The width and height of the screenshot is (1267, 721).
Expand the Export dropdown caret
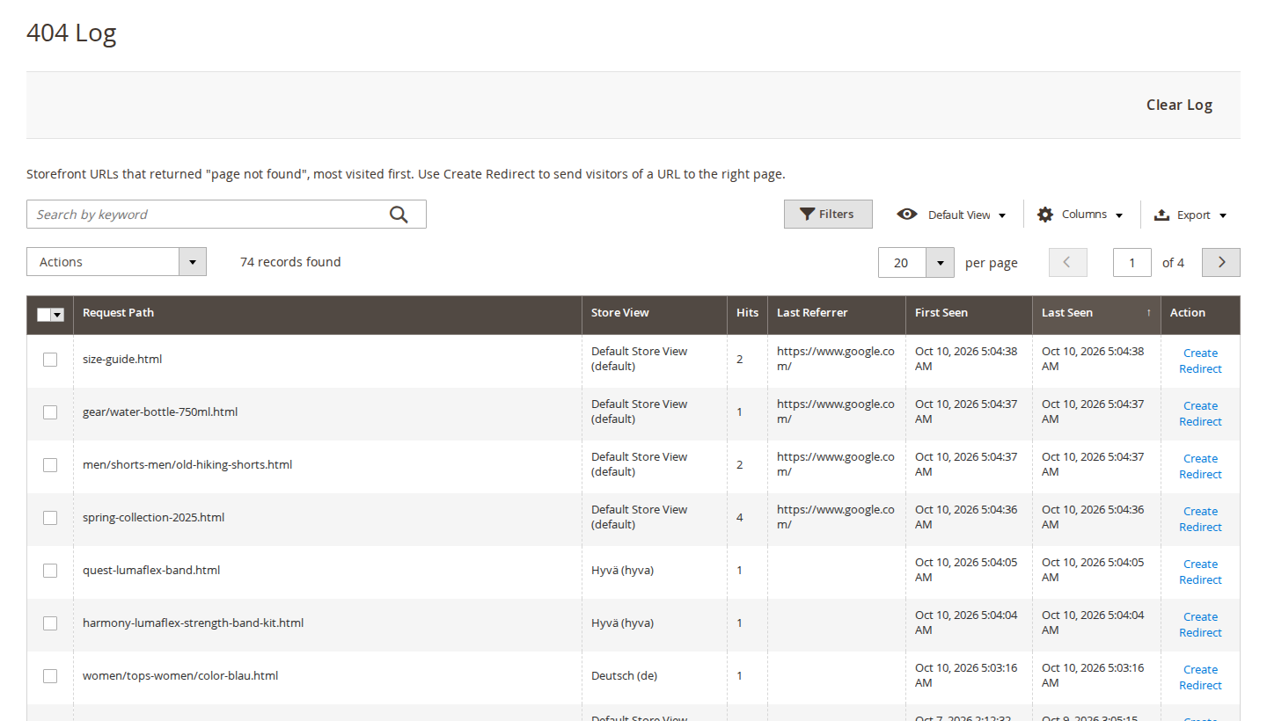(x=1223, y=215)
